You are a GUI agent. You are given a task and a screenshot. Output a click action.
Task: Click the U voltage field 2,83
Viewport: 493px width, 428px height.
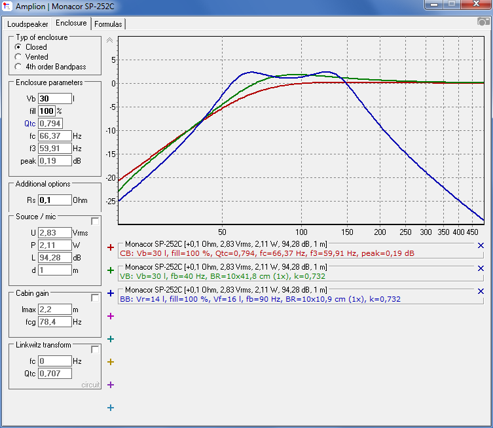(55, 233)
